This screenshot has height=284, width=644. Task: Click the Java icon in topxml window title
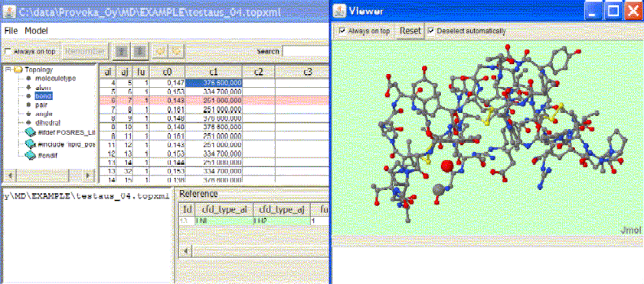point(9,12)
